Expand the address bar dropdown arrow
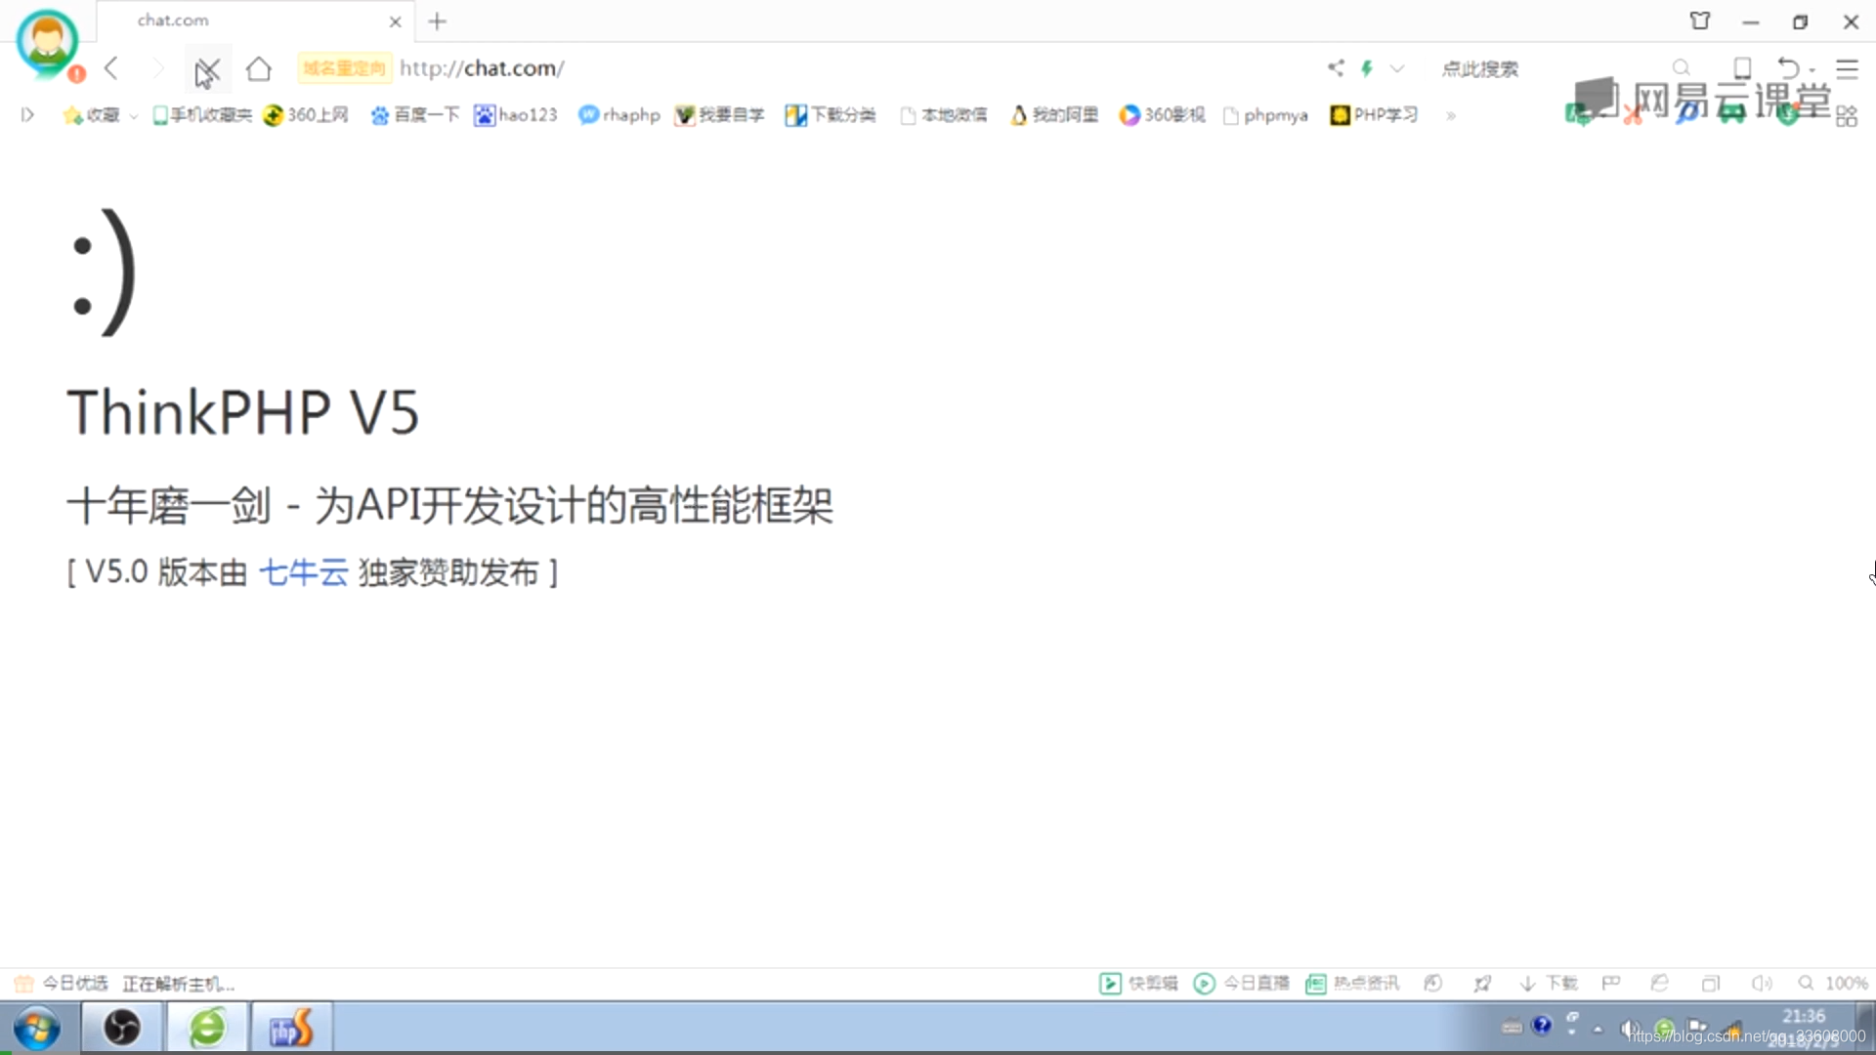The width and height of the screenshot is (1876, 1055). click(1397, 68)
